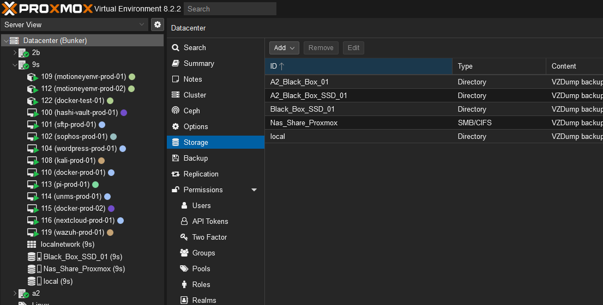
Task: Click the Ceph icon in the menu
Action: (x=176, y=111)
